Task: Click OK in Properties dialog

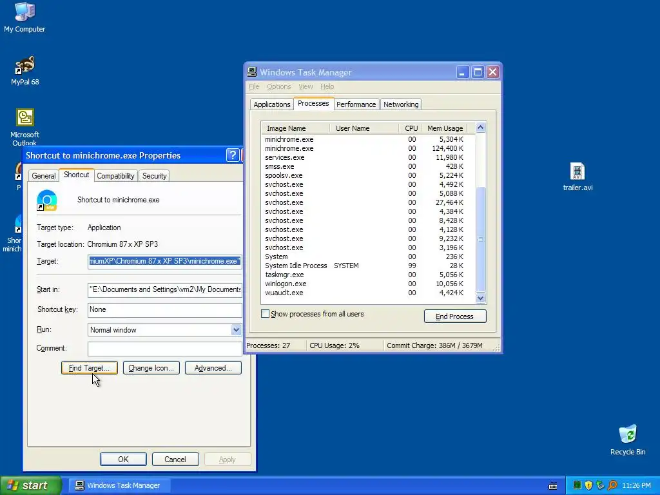Action: (x=123, y=459)
